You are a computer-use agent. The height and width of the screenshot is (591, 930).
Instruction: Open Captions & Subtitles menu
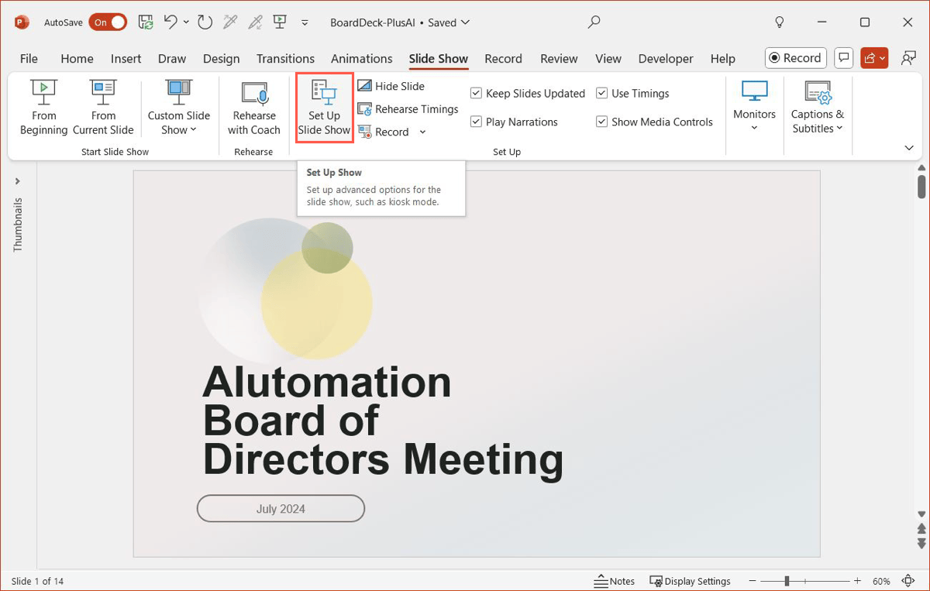click(x=818, y=107)
